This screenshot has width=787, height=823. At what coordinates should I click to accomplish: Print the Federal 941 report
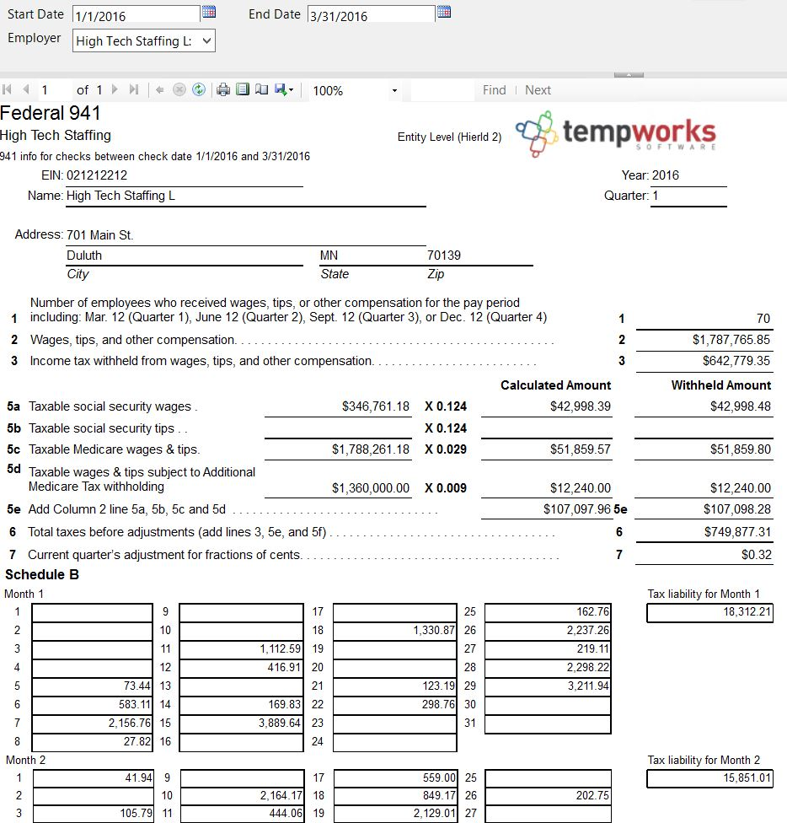tap(223, 90)
